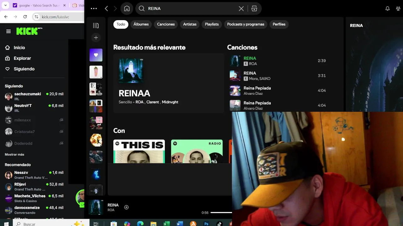The image size is (403, 226).
Task: Open sachauzumaki channel
Action: click(34, 96)
